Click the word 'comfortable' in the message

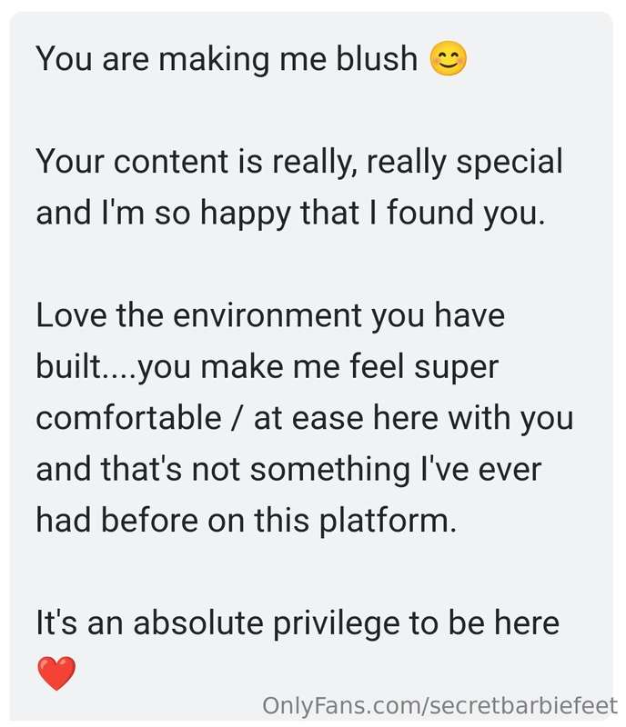(128, 417)
